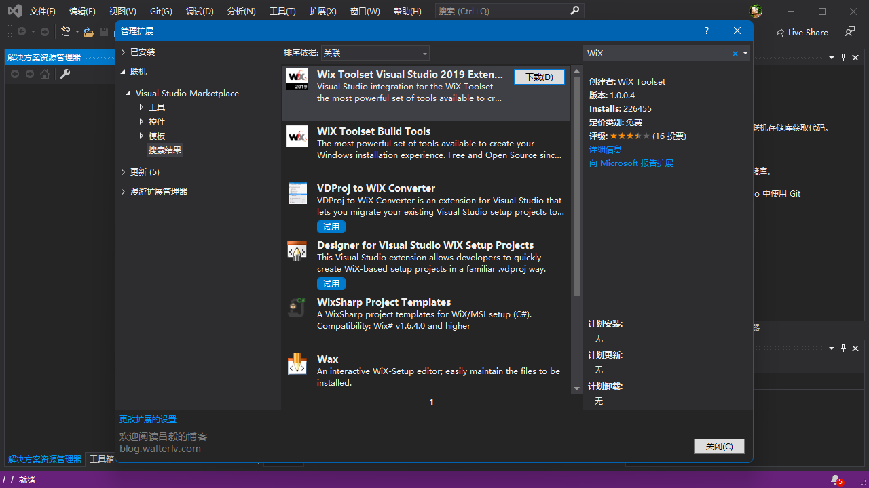Viewport: 869px width, 488px height.
Task: Click toolbar navigate forward arrow
Action: [x=45, y=32]
